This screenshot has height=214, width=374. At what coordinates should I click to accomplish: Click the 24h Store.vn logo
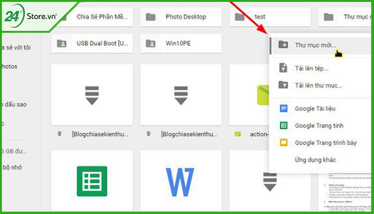31,16
